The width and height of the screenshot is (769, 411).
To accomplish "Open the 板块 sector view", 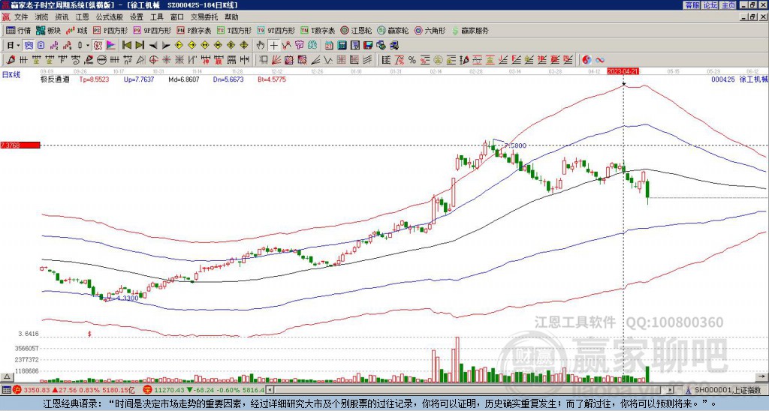I will (x=48, y=30).
